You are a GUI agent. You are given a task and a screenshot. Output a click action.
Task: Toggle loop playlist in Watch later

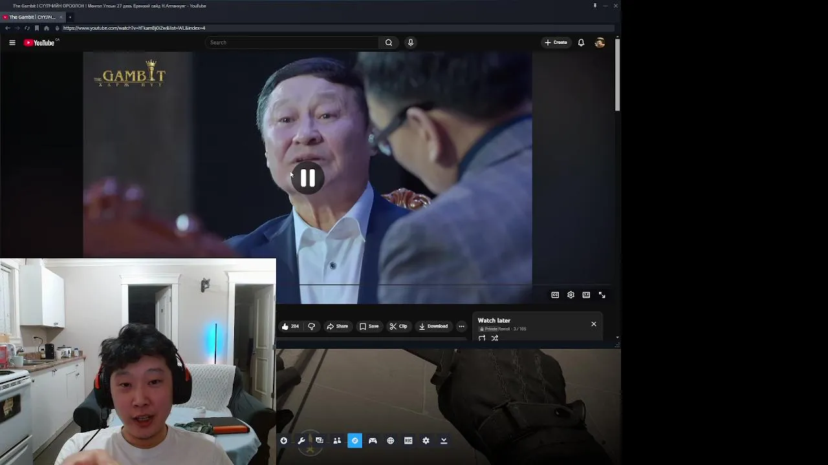482,338
